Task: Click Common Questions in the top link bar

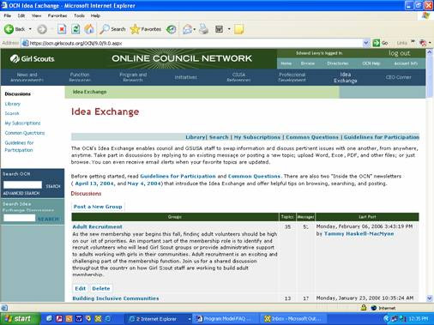Action: [312, 137]
